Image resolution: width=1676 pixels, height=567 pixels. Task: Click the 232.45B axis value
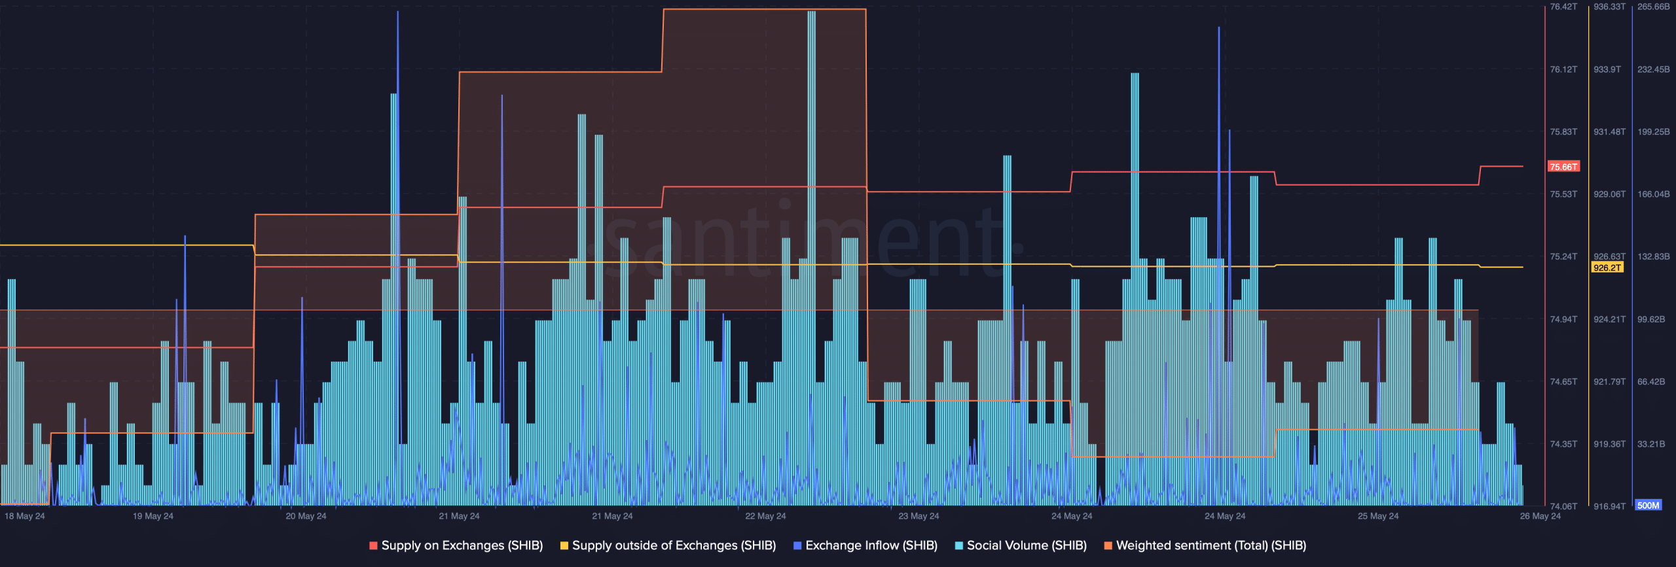[1654, 69]
